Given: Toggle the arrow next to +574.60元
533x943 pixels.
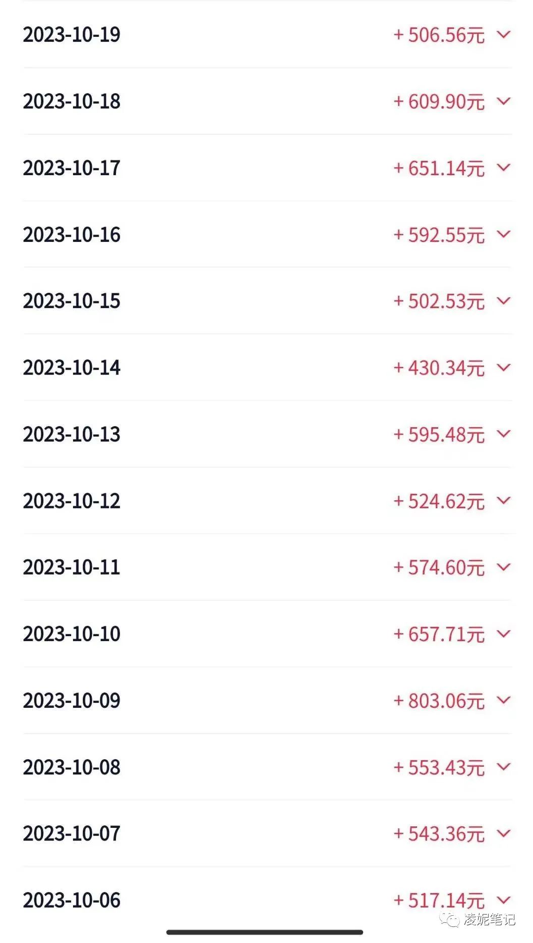Looking at the screenshot, I should coord(503,567).
